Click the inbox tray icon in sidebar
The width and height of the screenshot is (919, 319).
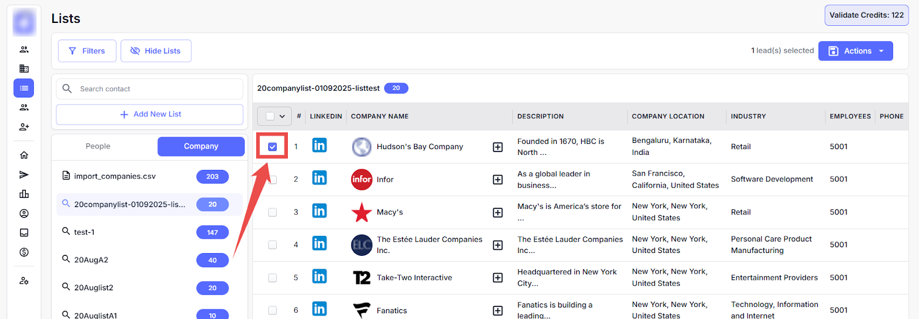click(24, 233)
